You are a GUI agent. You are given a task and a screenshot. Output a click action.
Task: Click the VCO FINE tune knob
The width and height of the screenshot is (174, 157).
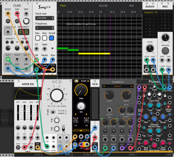click(x=53, y=112)
